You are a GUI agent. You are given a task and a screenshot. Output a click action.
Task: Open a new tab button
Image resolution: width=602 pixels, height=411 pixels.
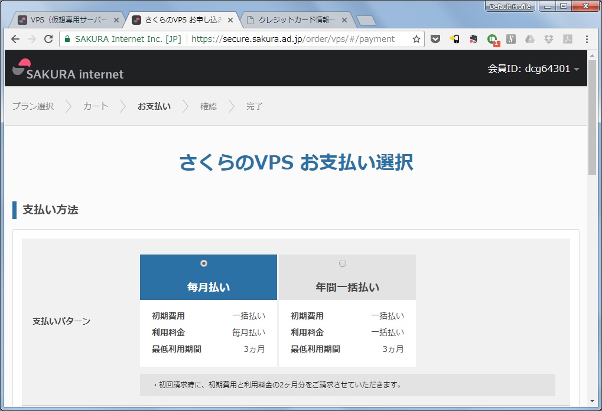coord(366,20)
